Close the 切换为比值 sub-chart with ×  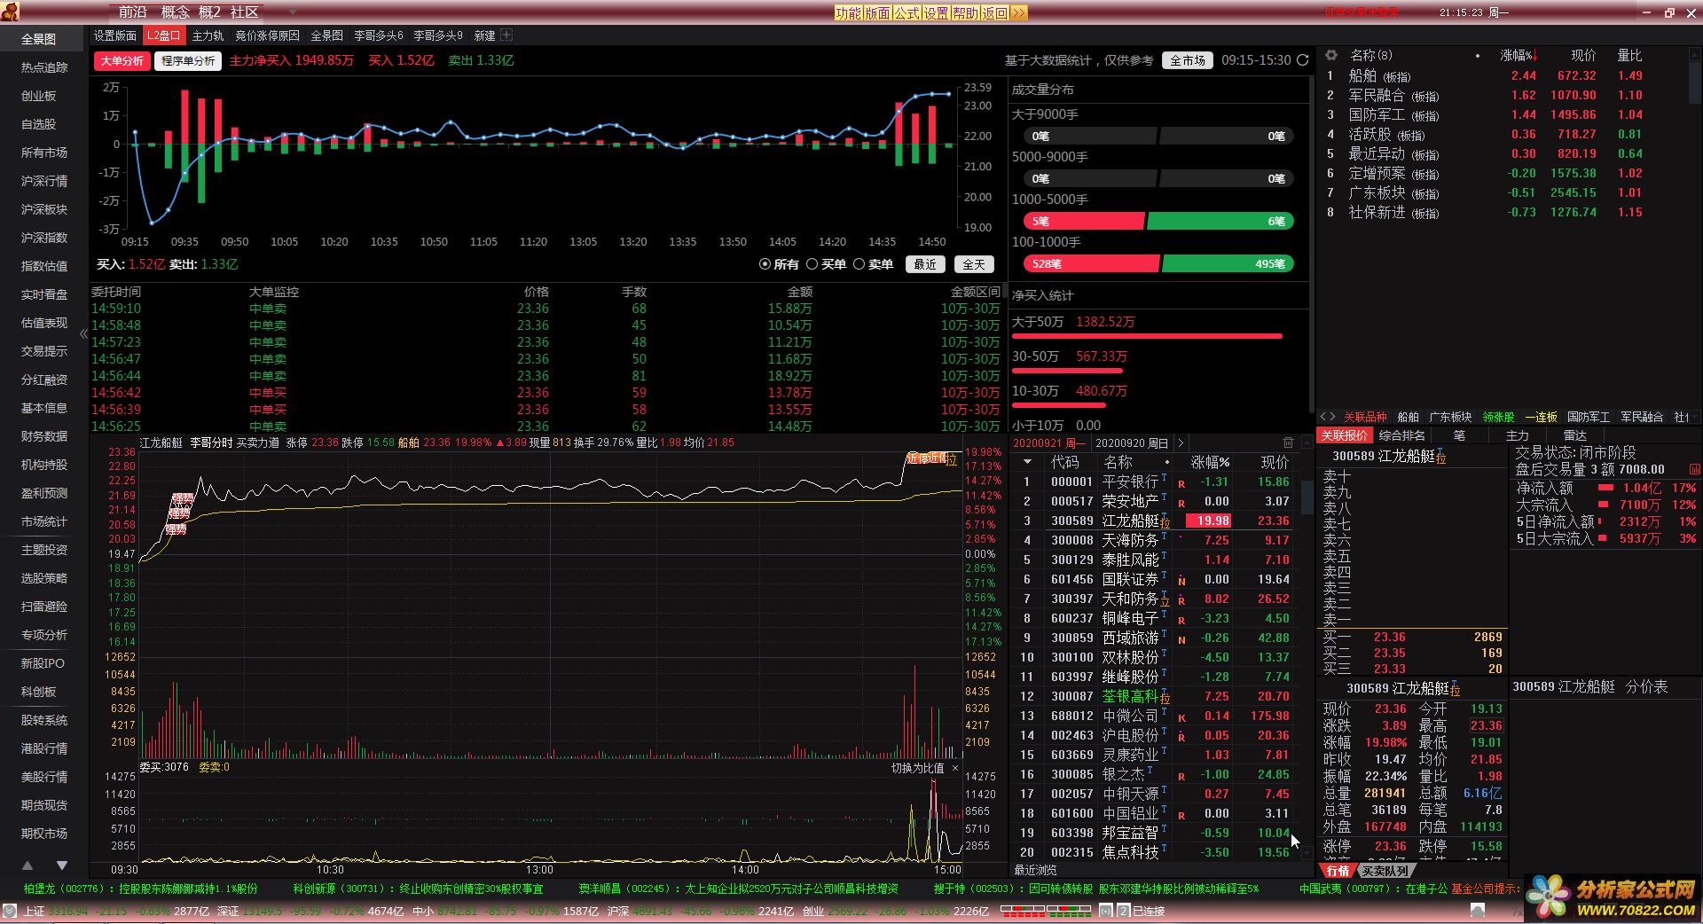pos(954,768)
